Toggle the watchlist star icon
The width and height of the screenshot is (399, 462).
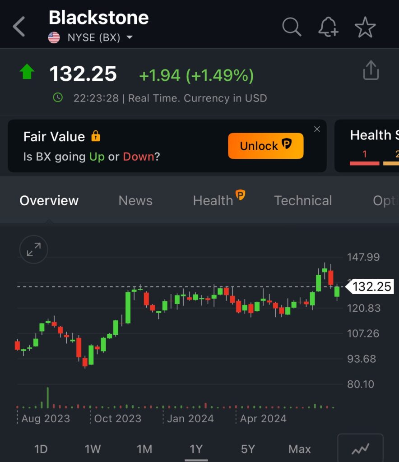(x=365, y=28)
